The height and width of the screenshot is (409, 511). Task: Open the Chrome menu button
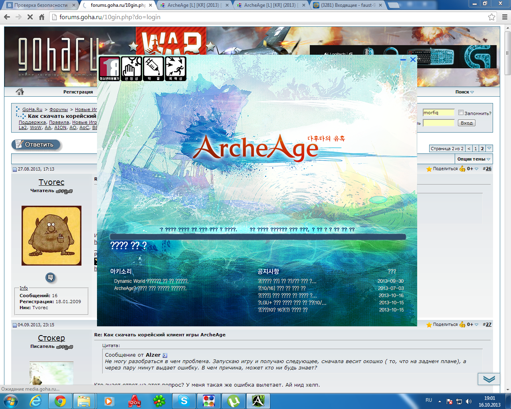tap(505, 17)
